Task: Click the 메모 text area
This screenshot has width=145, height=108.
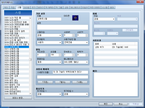Action: [116, 84]
